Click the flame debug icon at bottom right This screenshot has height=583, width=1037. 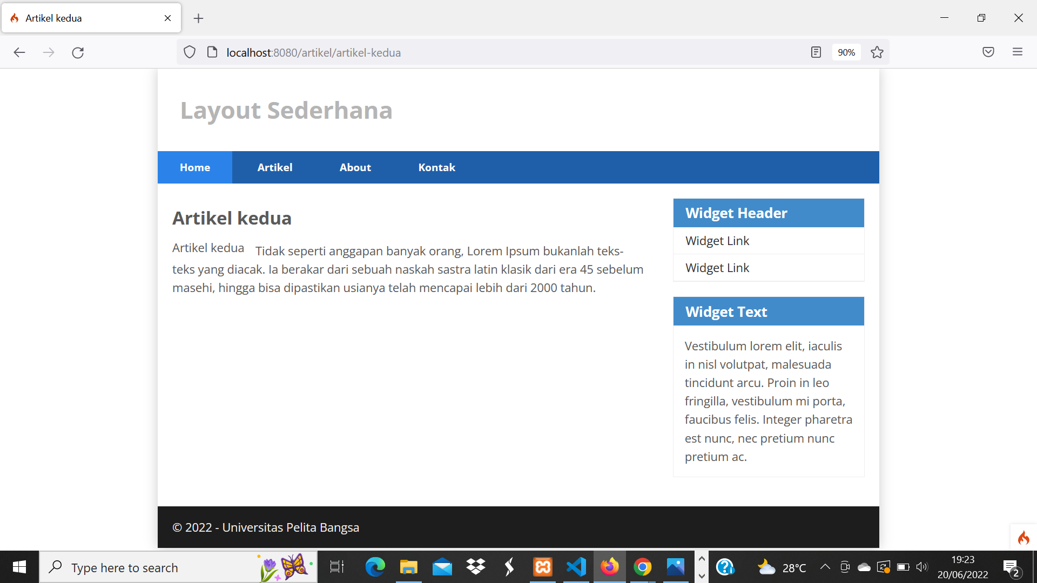coord(1023,537)
